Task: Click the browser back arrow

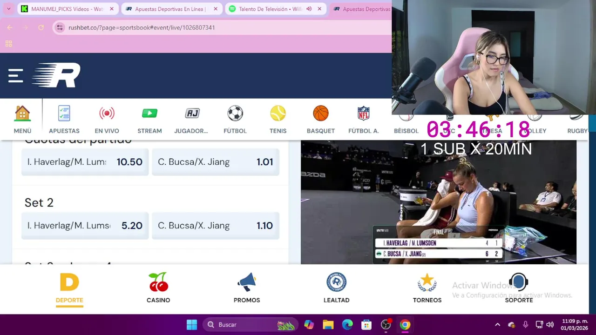Action: point(10,27)
